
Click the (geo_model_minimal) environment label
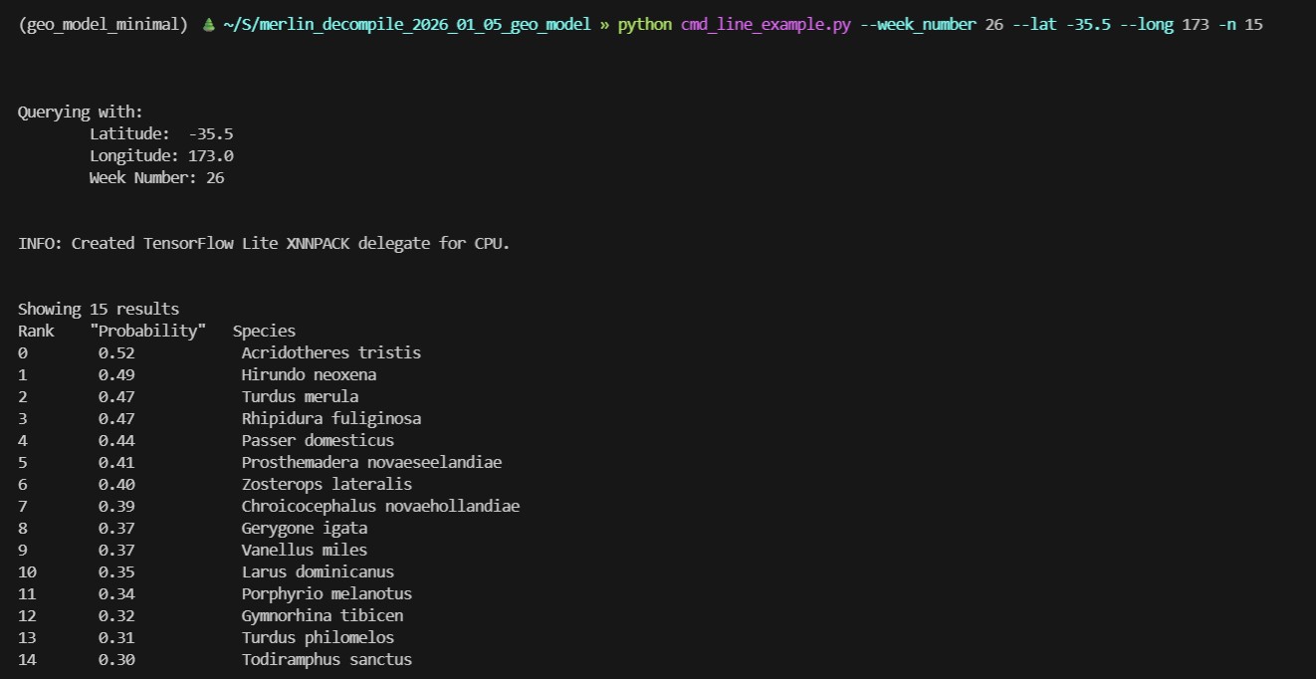103,24
